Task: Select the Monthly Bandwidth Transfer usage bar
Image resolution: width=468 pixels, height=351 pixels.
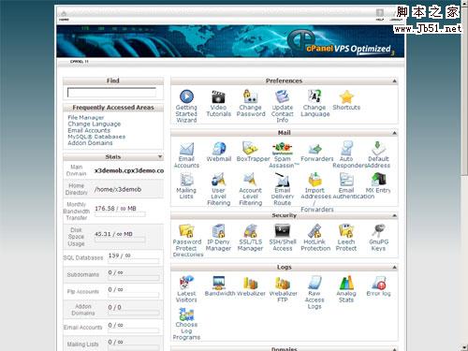Action: [x=120, y=214]
